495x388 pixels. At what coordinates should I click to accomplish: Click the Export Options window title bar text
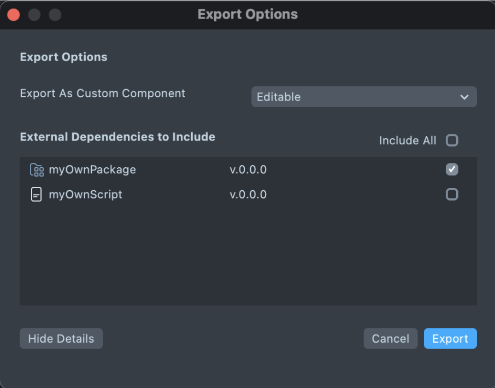[247, 14]
